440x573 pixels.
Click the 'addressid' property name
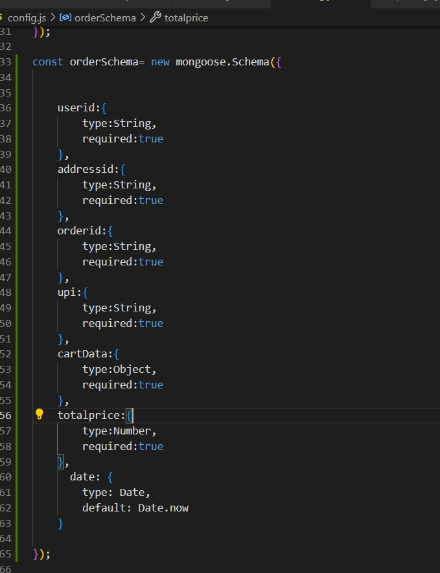[86, 169]
